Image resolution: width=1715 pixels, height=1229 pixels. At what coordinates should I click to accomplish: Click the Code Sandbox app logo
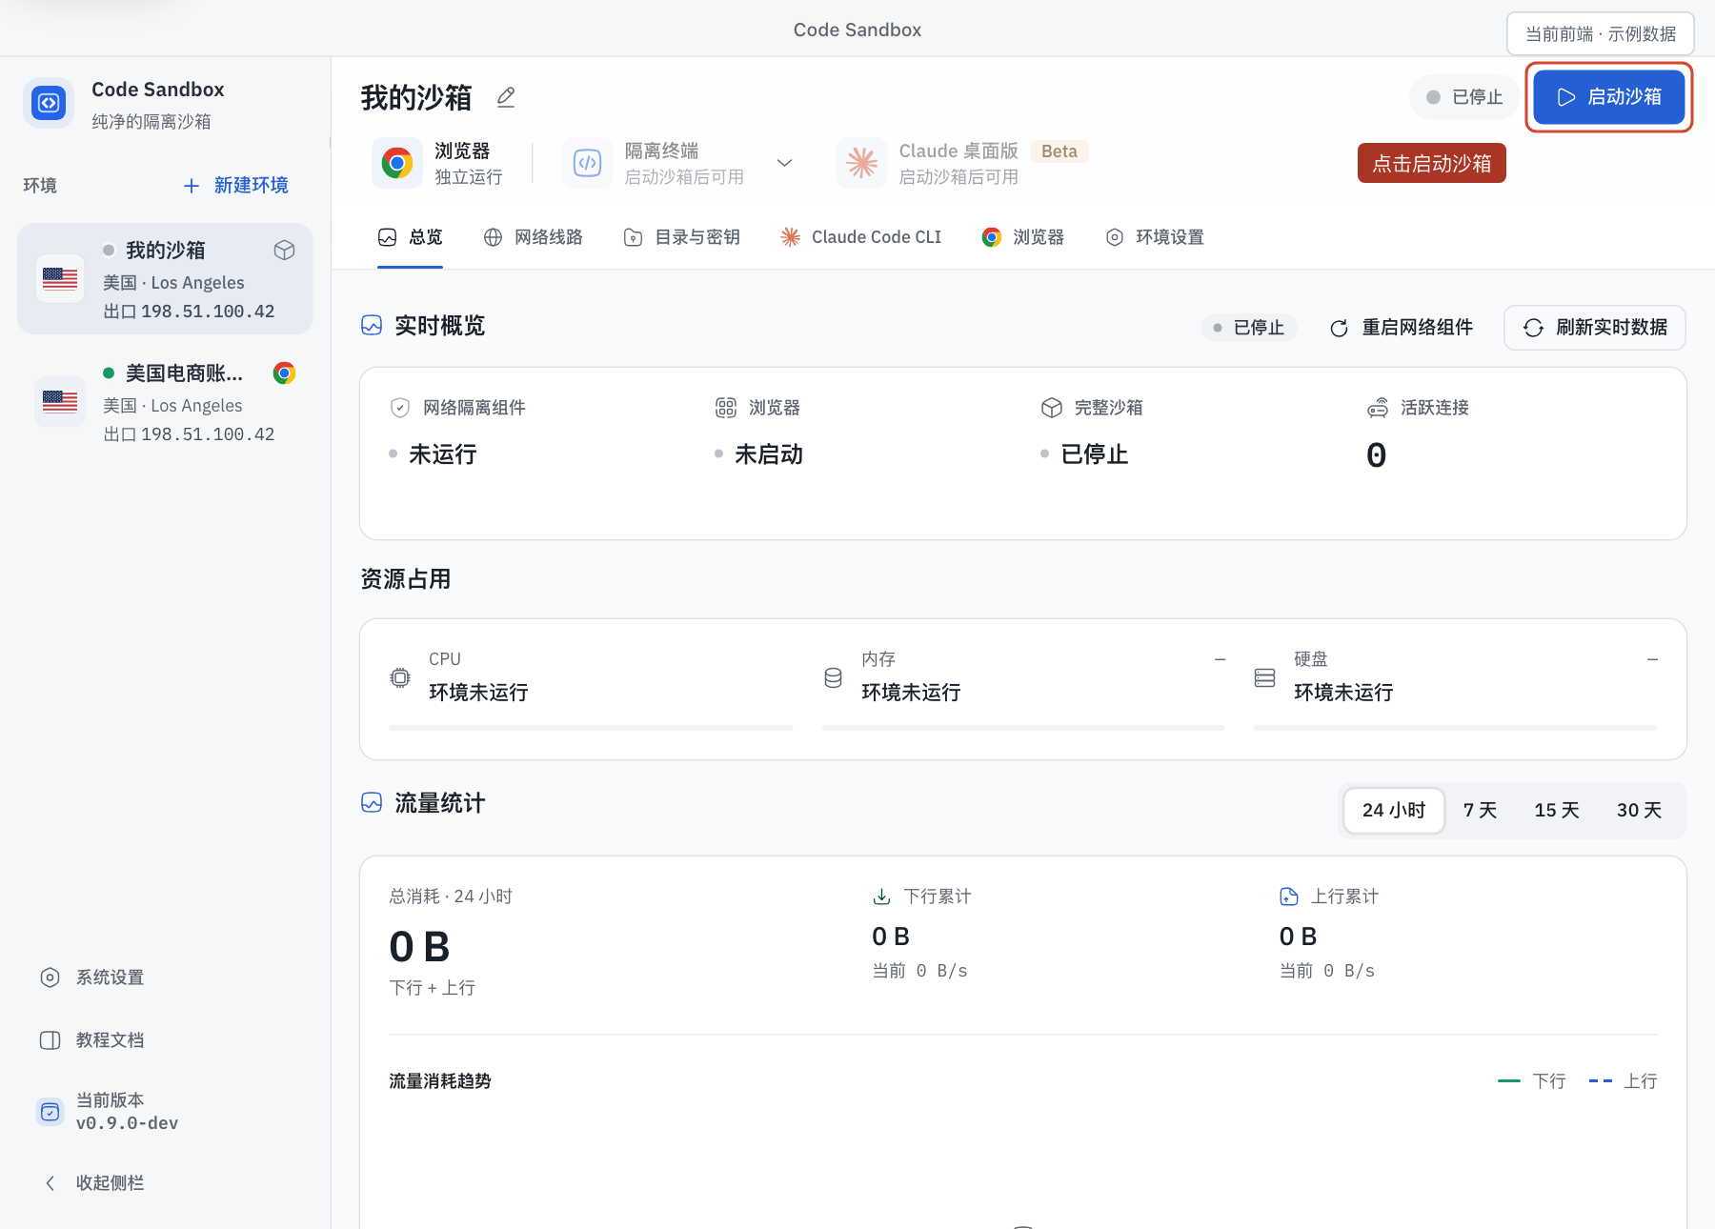pyautogui.click(x=49, y=103)
